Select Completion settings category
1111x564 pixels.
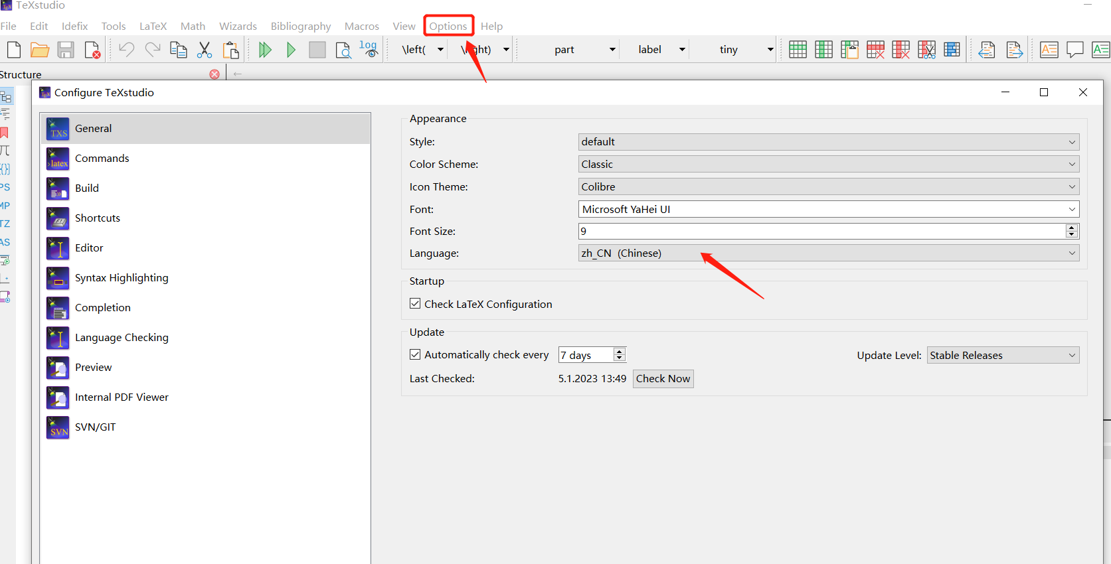click(x=205, y=308)
